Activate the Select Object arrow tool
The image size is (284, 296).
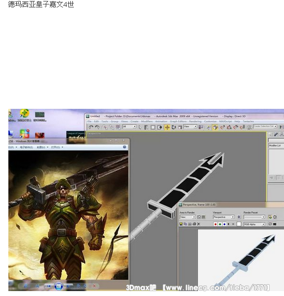point(140,128)
